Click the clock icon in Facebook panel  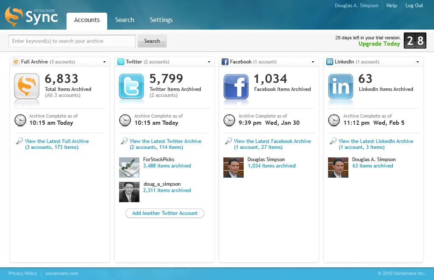pos(229,121)
